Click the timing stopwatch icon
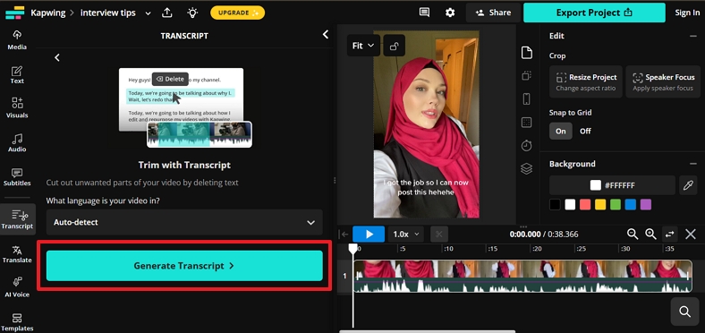Viewport: 705px width, 333px height. [x=526, y=145]
